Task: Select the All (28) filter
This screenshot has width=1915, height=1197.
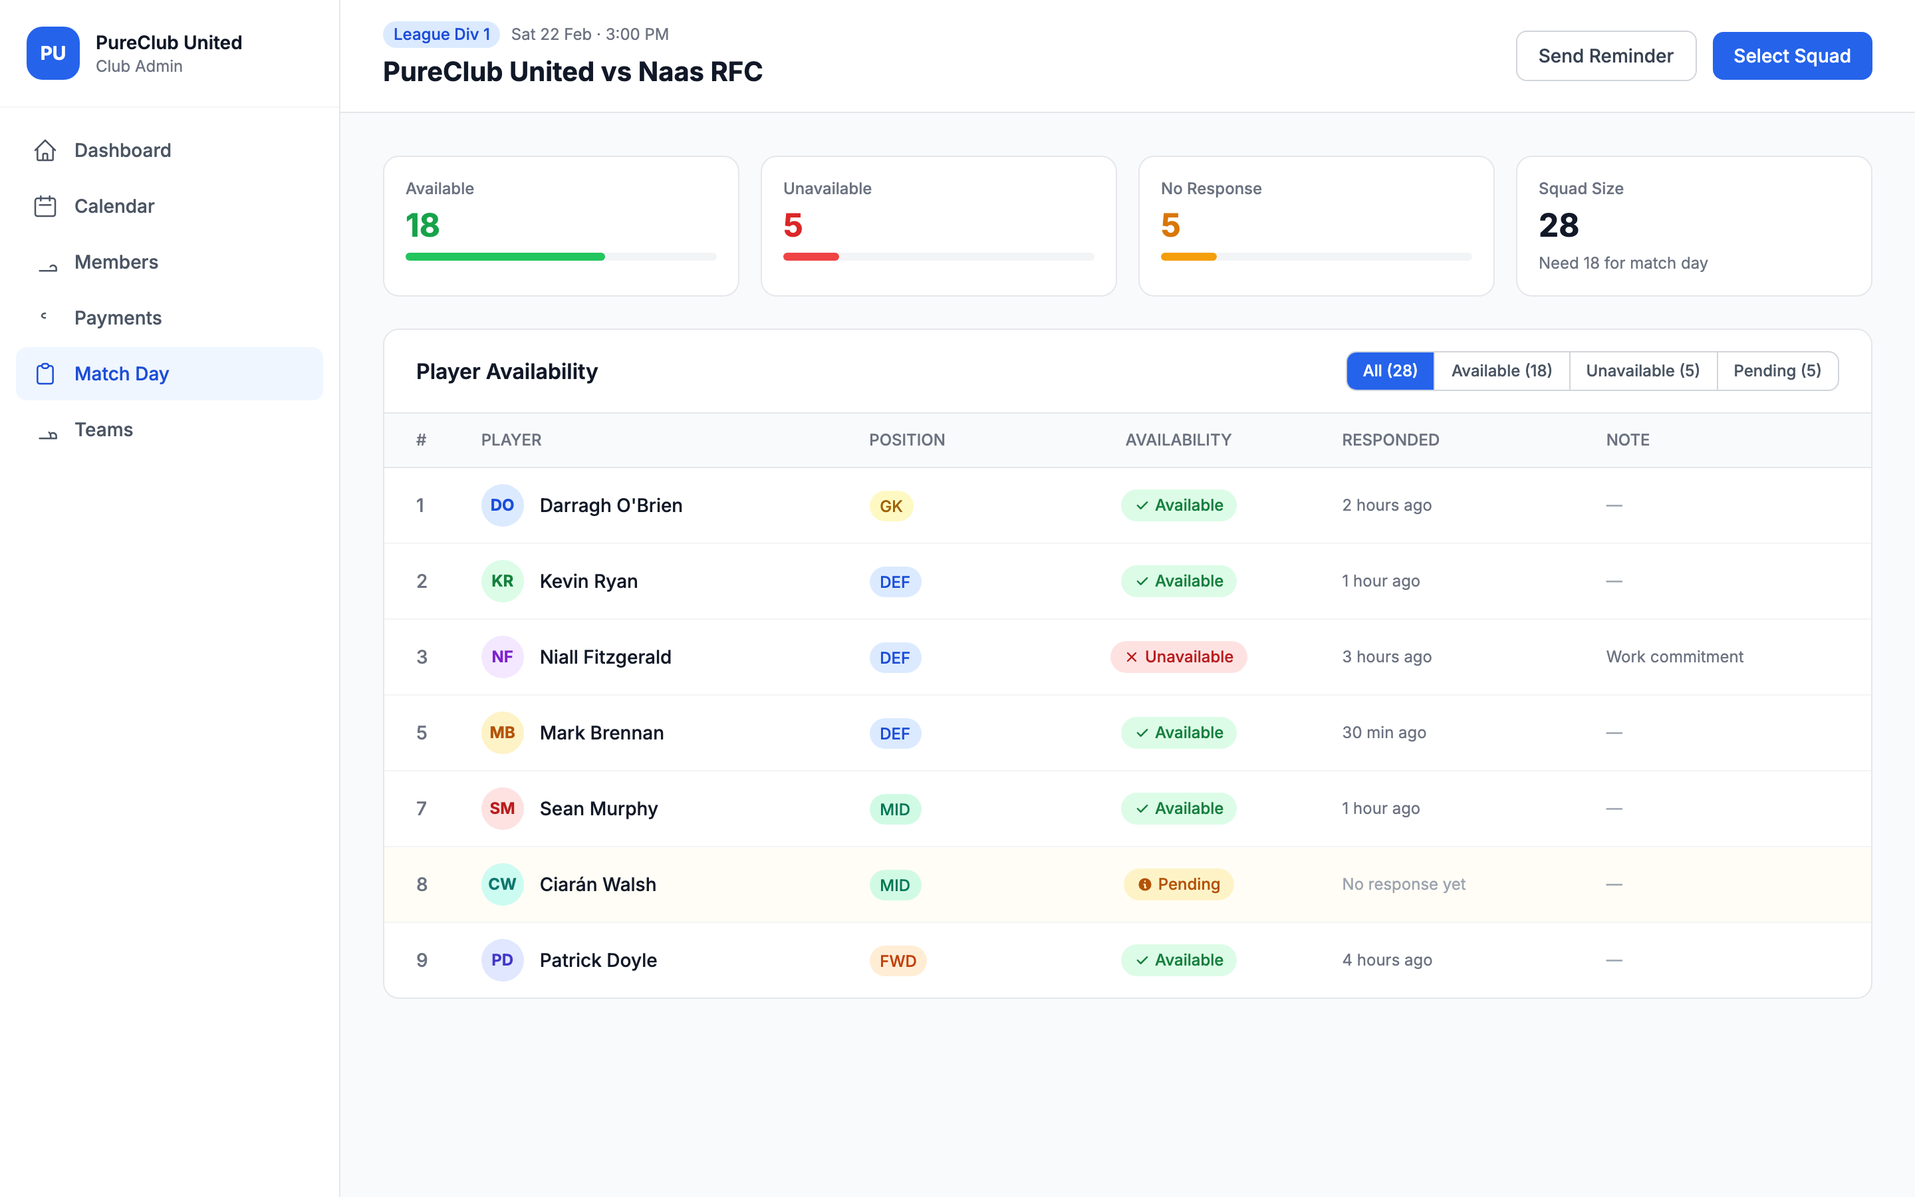Action: (1390, 371)
